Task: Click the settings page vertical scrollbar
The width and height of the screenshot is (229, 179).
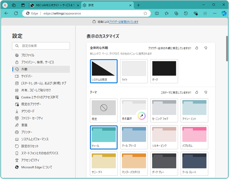Action: pos(227,49)
